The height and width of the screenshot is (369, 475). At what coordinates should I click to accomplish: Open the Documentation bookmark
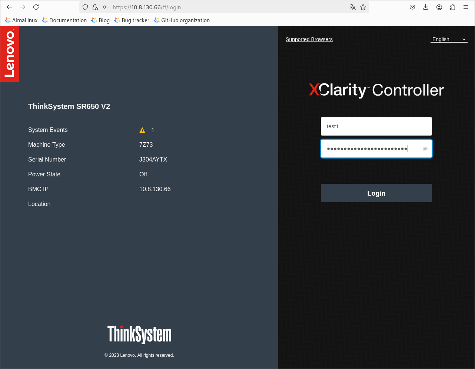(x=64, y=20)
